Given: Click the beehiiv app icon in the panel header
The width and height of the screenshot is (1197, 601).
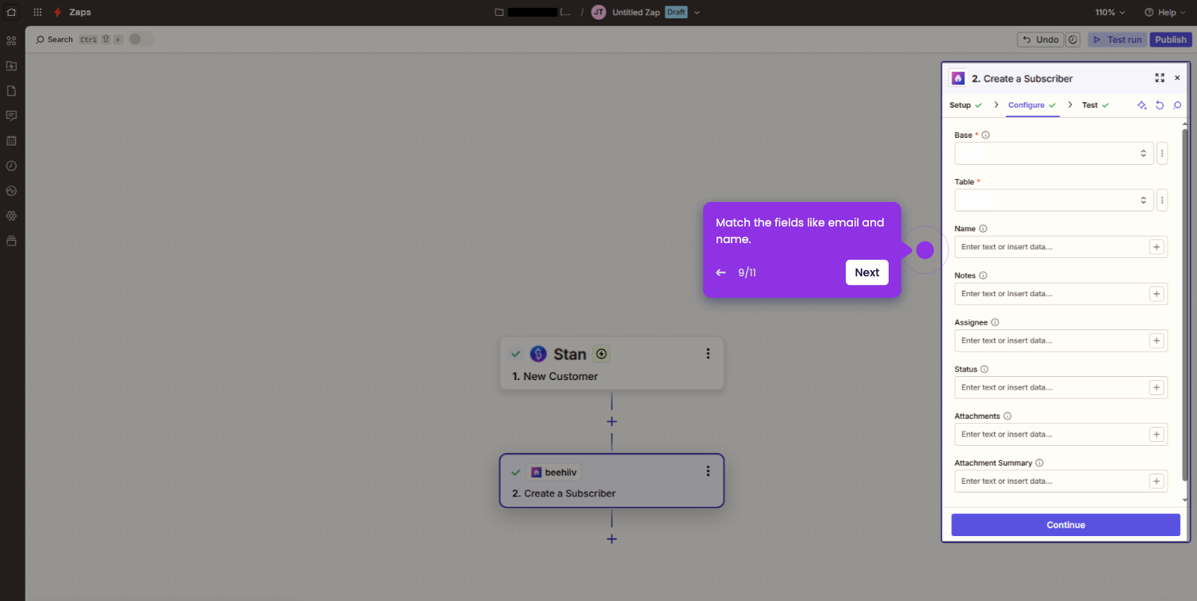Looking at the screenshot, I should [x=958, y=78].
